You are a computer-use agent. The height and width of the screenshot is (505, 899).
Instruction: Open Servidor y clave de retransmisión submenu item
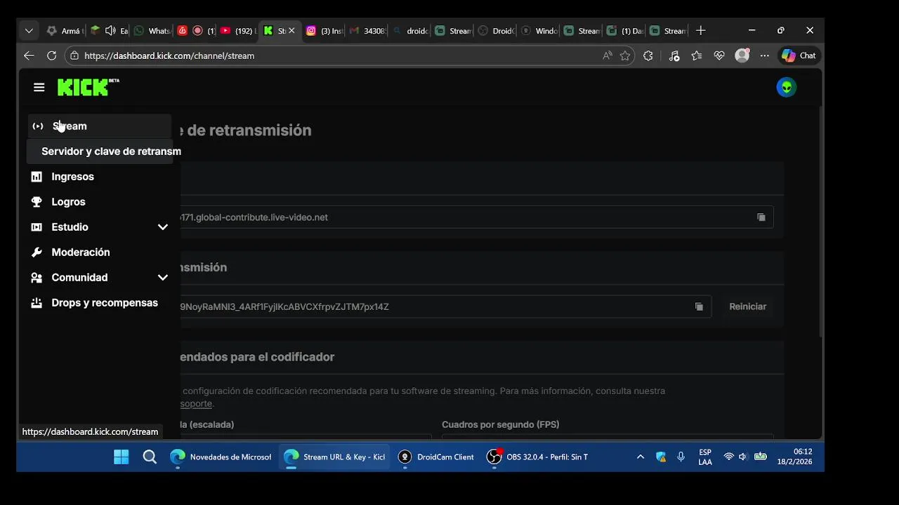point(100,151)
